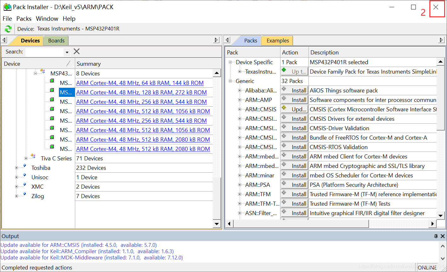This screenshot has width=447, height=272.
Task: Expand the ARM::AMP pack entry
Action: point(240,100)
